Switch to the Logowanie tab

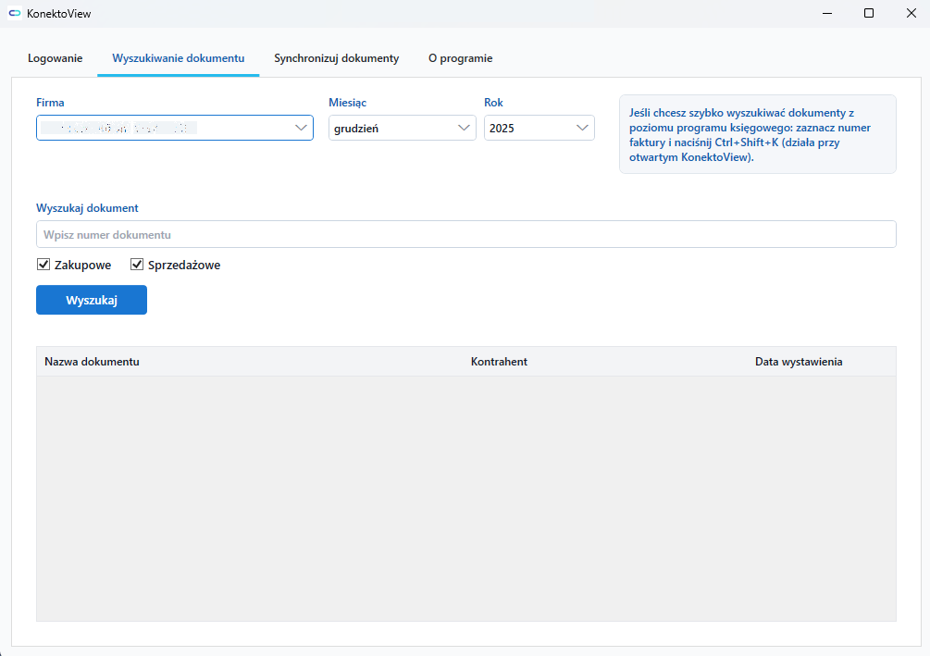click(56, 58)
